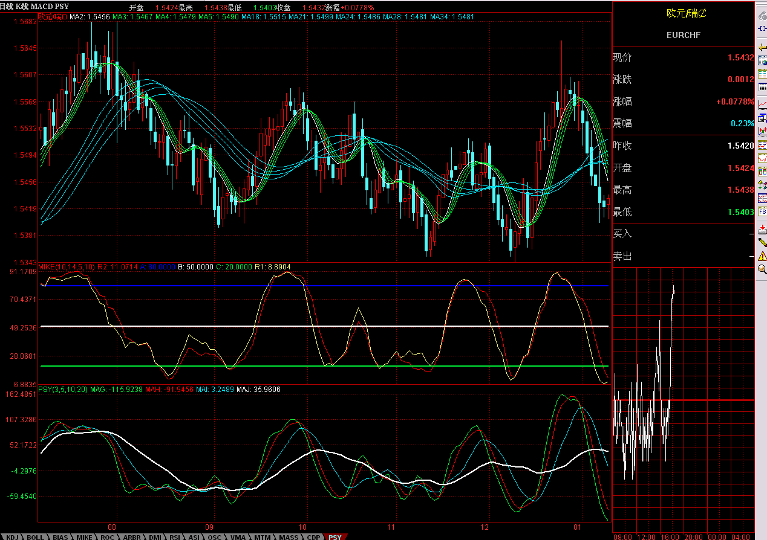Open the OSC indicator tab
Screen dimensions: 767x540
coord(215,537)
